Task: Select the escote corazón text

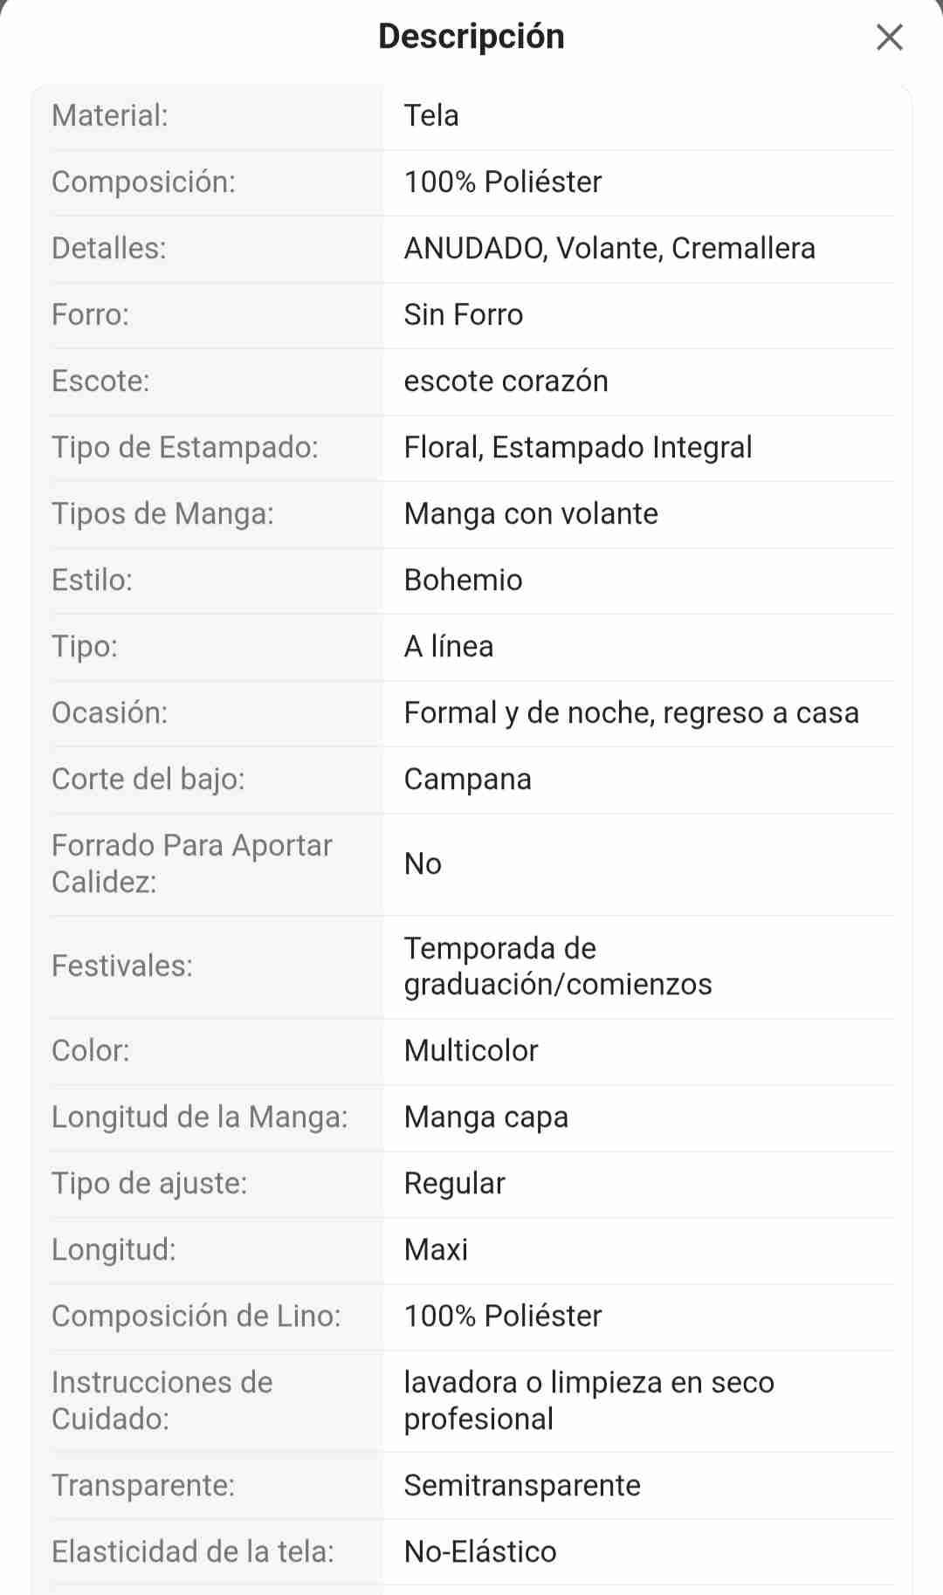Action: point(506,381)
